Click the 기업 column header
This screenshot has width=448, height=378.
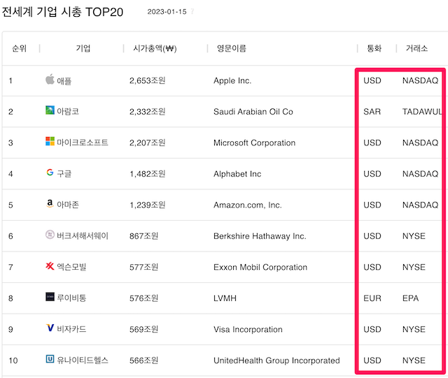83,48
